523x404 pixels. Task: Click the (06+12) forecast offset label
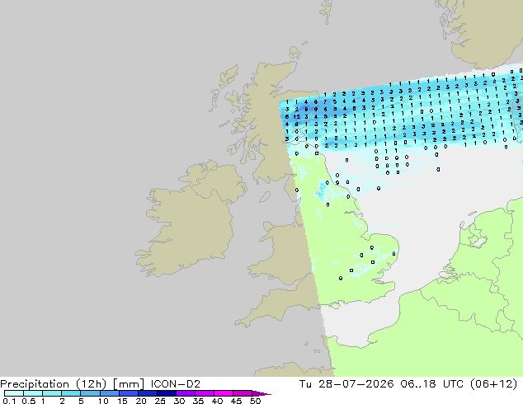point(493,384)
